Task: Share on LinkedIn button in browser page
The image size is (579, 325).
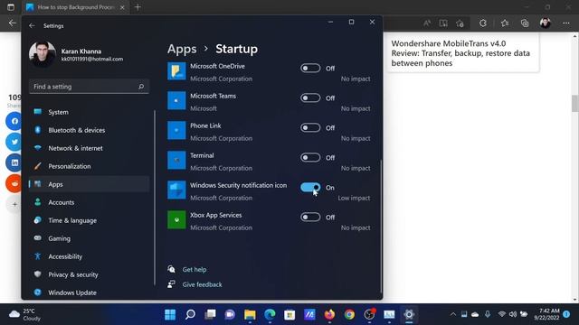Action: pyautogui.click(x=14, y=162)
